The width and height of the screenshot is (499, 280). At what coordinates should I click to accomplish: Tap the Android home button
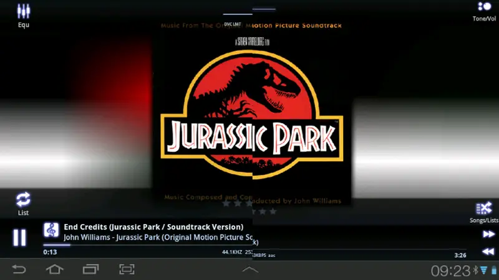click(x=55, y=269)
